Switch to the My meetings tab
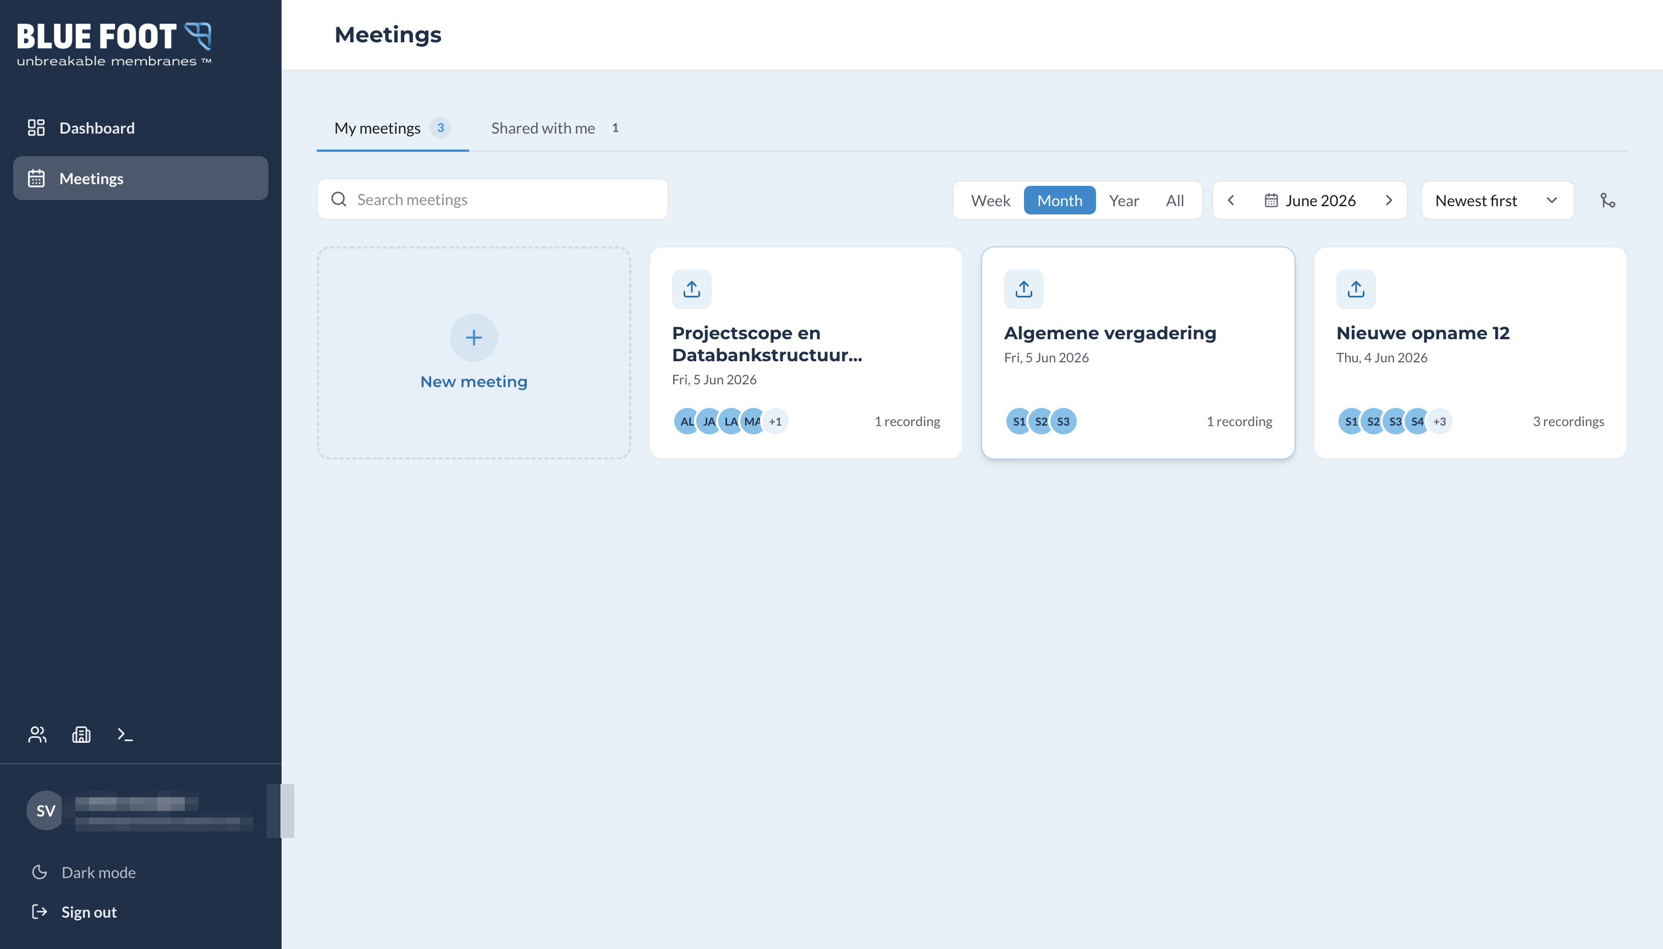Image resolution: width=1663 pixels, height=949 pixels. tap(393, 128)
